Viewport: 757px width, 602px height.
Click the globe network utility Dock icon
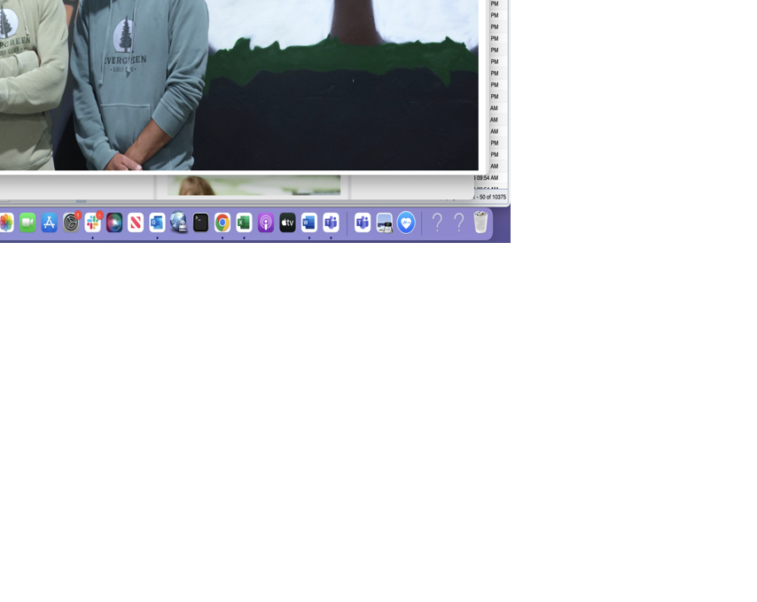[x=179, y=223]
